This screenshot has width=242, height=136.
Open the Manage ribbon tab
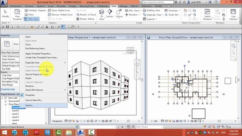tap(124, 6)
